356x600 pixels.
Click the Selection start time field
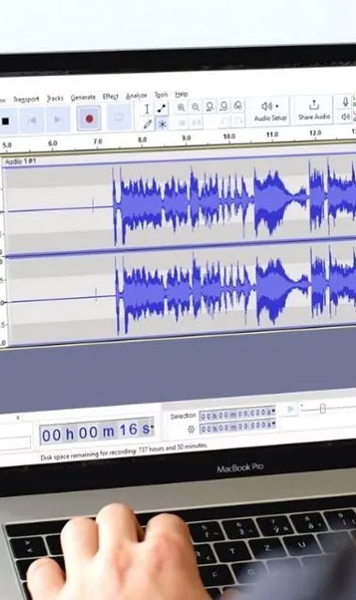237,414
